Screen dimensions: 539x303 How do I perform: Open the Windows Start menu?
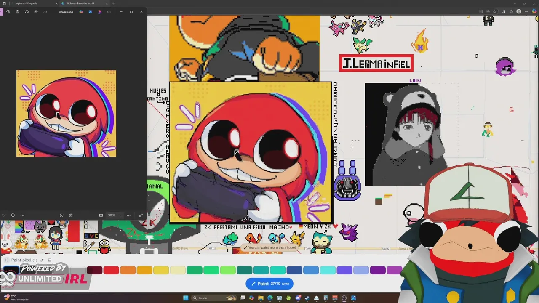(186, 298)
